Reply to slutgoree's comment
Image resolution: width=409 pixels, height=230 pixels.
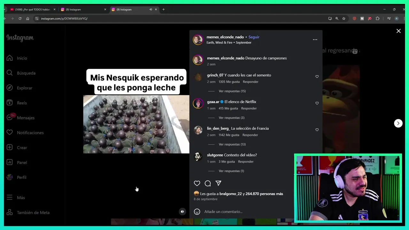coord(246,162)
